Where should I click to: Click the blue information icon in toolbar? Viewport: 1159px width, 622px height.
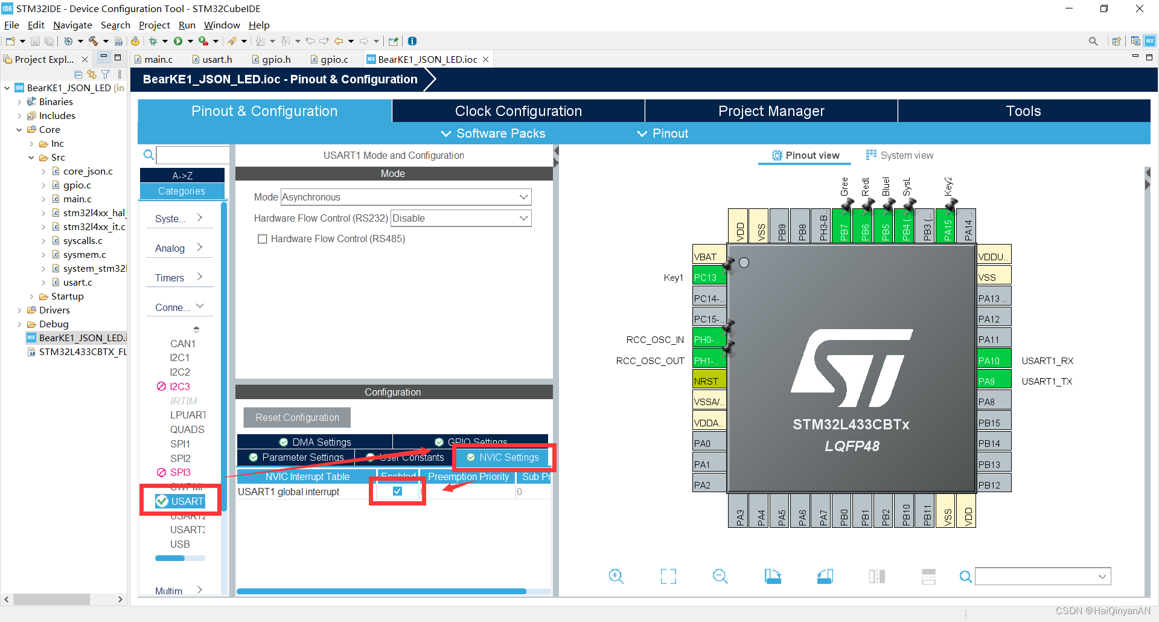(412, 41)
